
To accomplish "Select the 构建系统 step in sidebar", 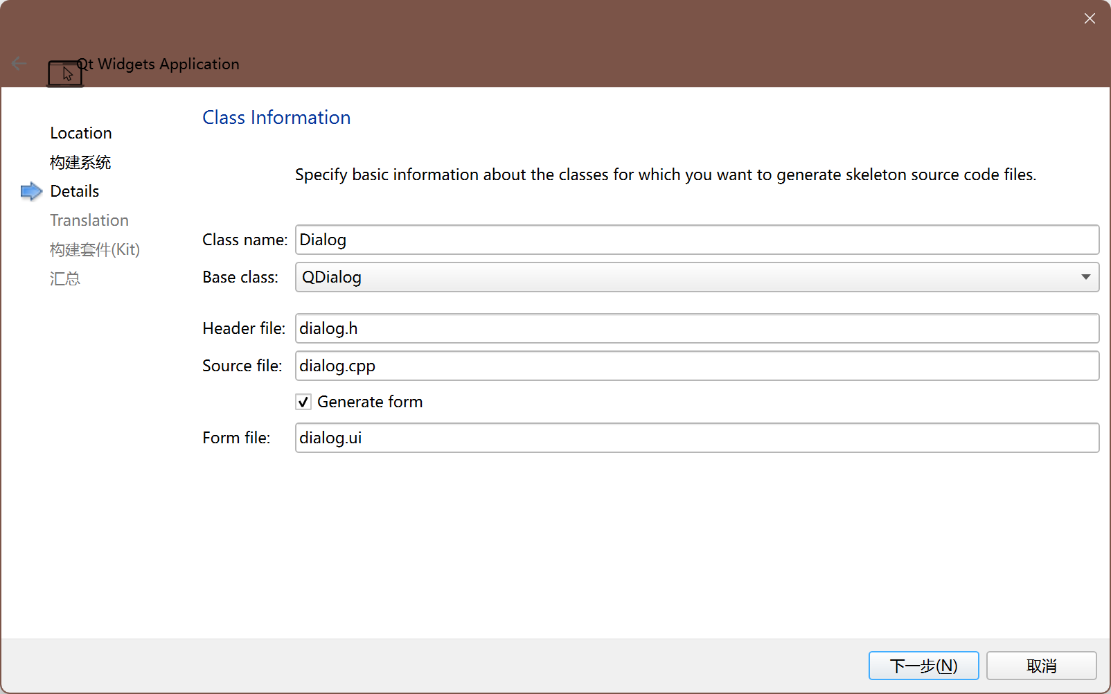I will click(x=80, y=162).
